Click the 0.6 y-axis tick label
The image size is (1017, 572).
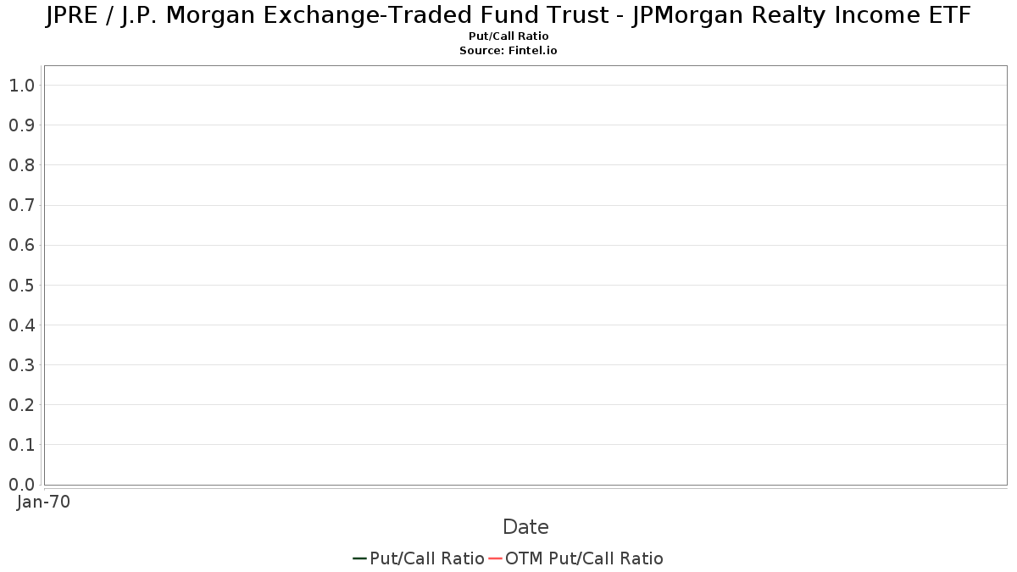pyautogui.click(x=21, y=245)
